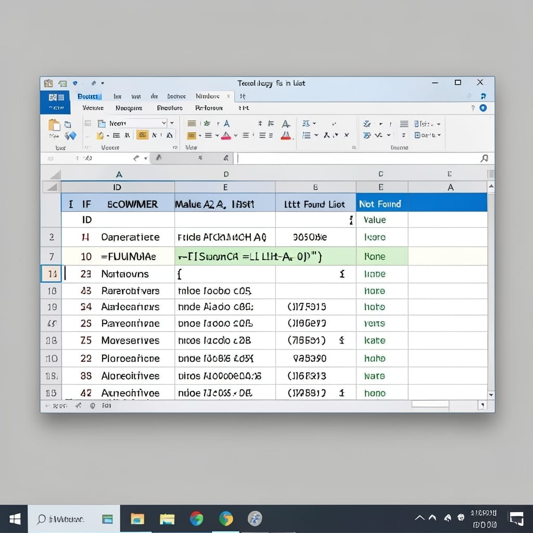The image size is (533, 533).
Task: Toggle the highlighted orange alignment button
Action: (x=143, y=135)
